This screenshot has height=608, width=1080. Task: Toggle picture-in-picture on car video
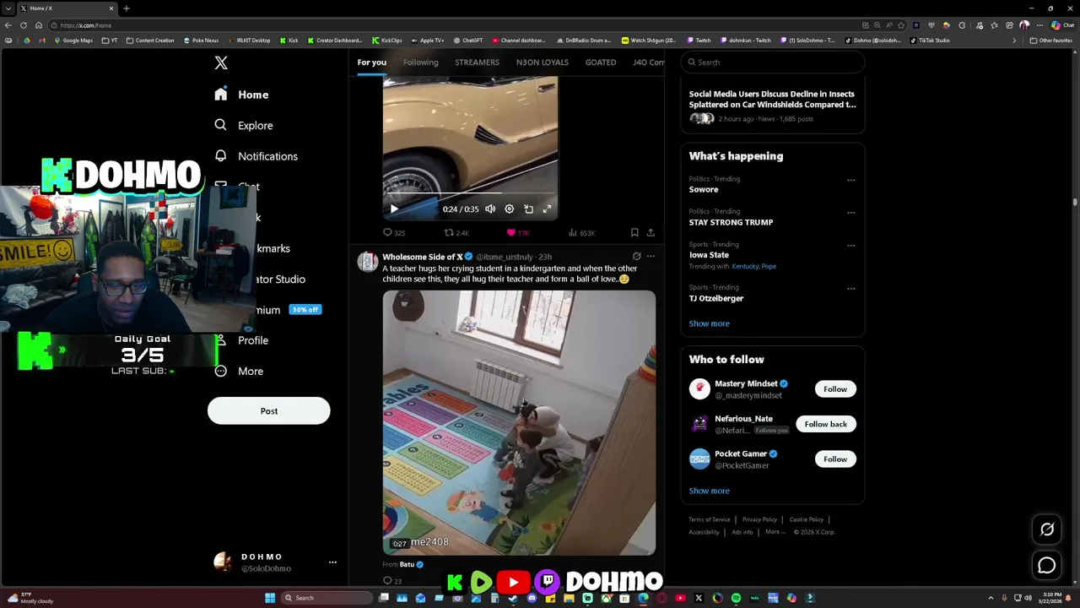528,209
